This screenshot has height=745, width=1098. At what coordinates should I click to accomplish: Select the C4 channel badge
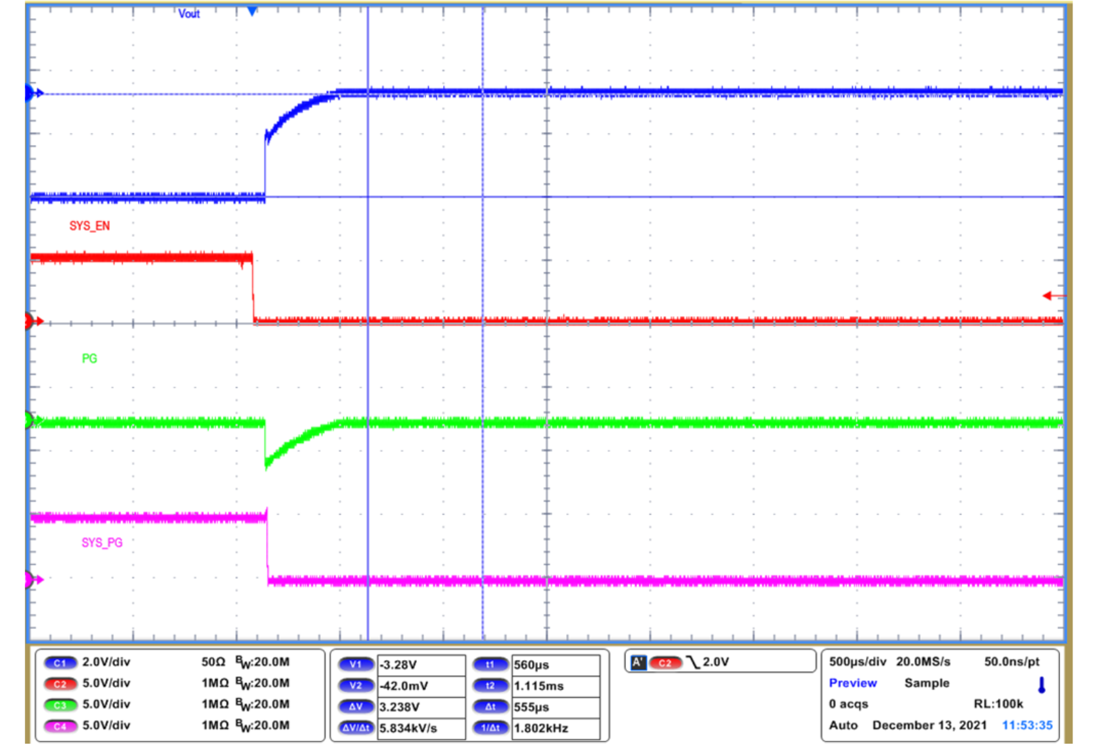(x=60, y=725)
